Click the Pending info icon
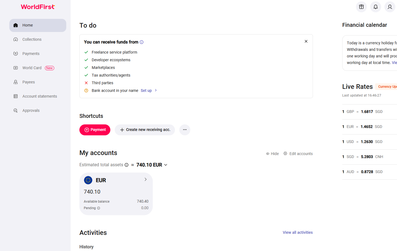Viewport: 397px width, 251px height. point(99,208)
